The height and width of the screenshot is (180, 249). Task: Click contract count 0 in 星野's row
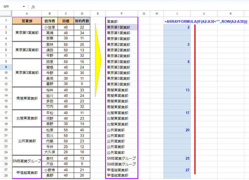[82, 84]
